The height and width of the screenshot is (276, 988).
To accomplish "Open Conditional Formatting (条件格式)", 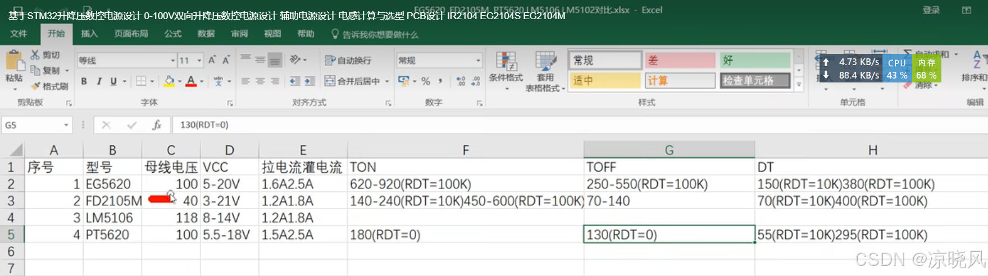I will point(506,70).
